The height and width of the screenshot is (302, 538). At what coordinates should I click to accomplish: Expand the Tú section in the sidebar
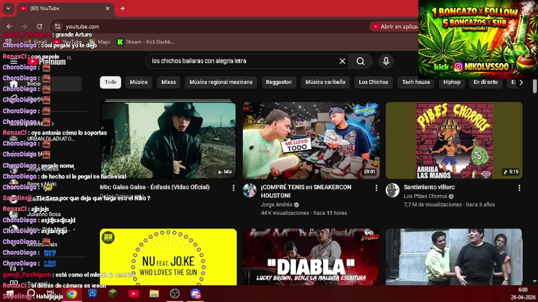coord(16,268)
